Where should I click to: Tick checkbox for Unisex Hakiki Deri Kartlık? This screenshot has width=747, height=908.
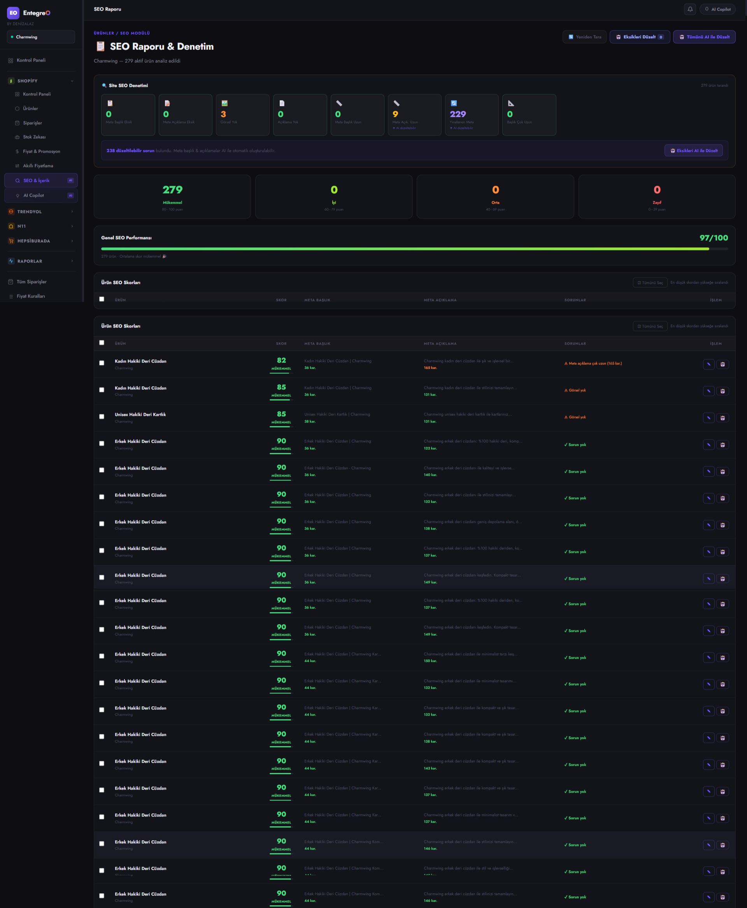click(102, 416)
